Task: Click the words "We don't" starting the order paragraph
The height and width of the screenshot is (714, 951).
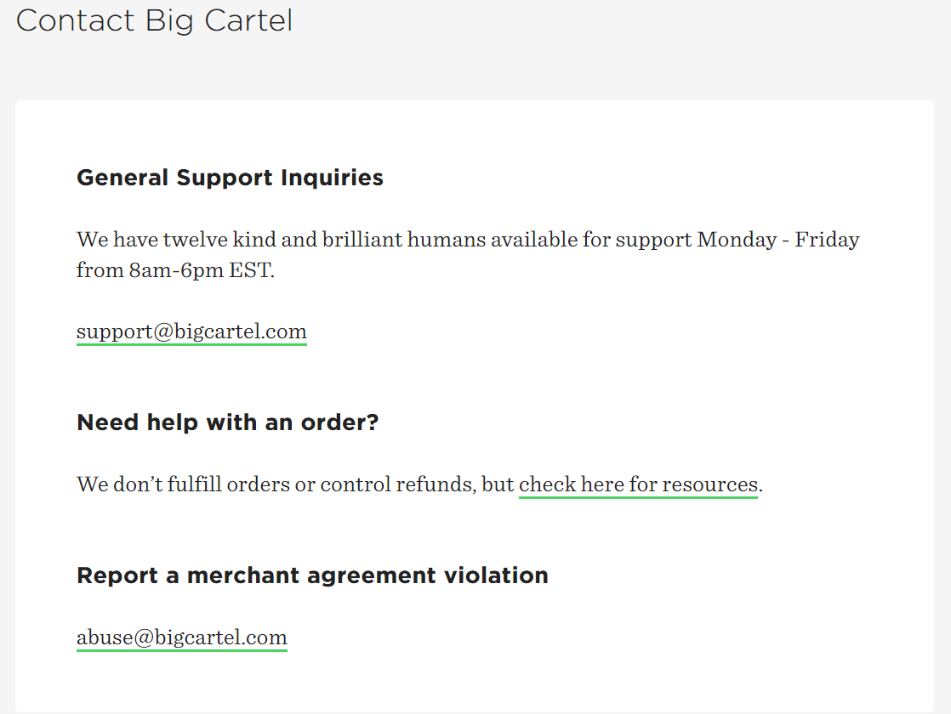Action: pyautogui.click(x=118, y=484)
